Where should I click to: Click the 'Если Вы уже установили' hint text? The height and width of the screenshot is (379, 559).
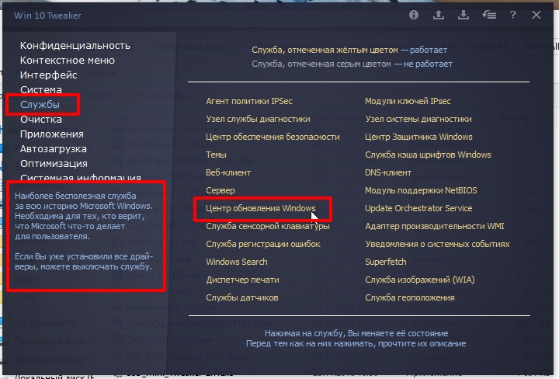(84, 262)
